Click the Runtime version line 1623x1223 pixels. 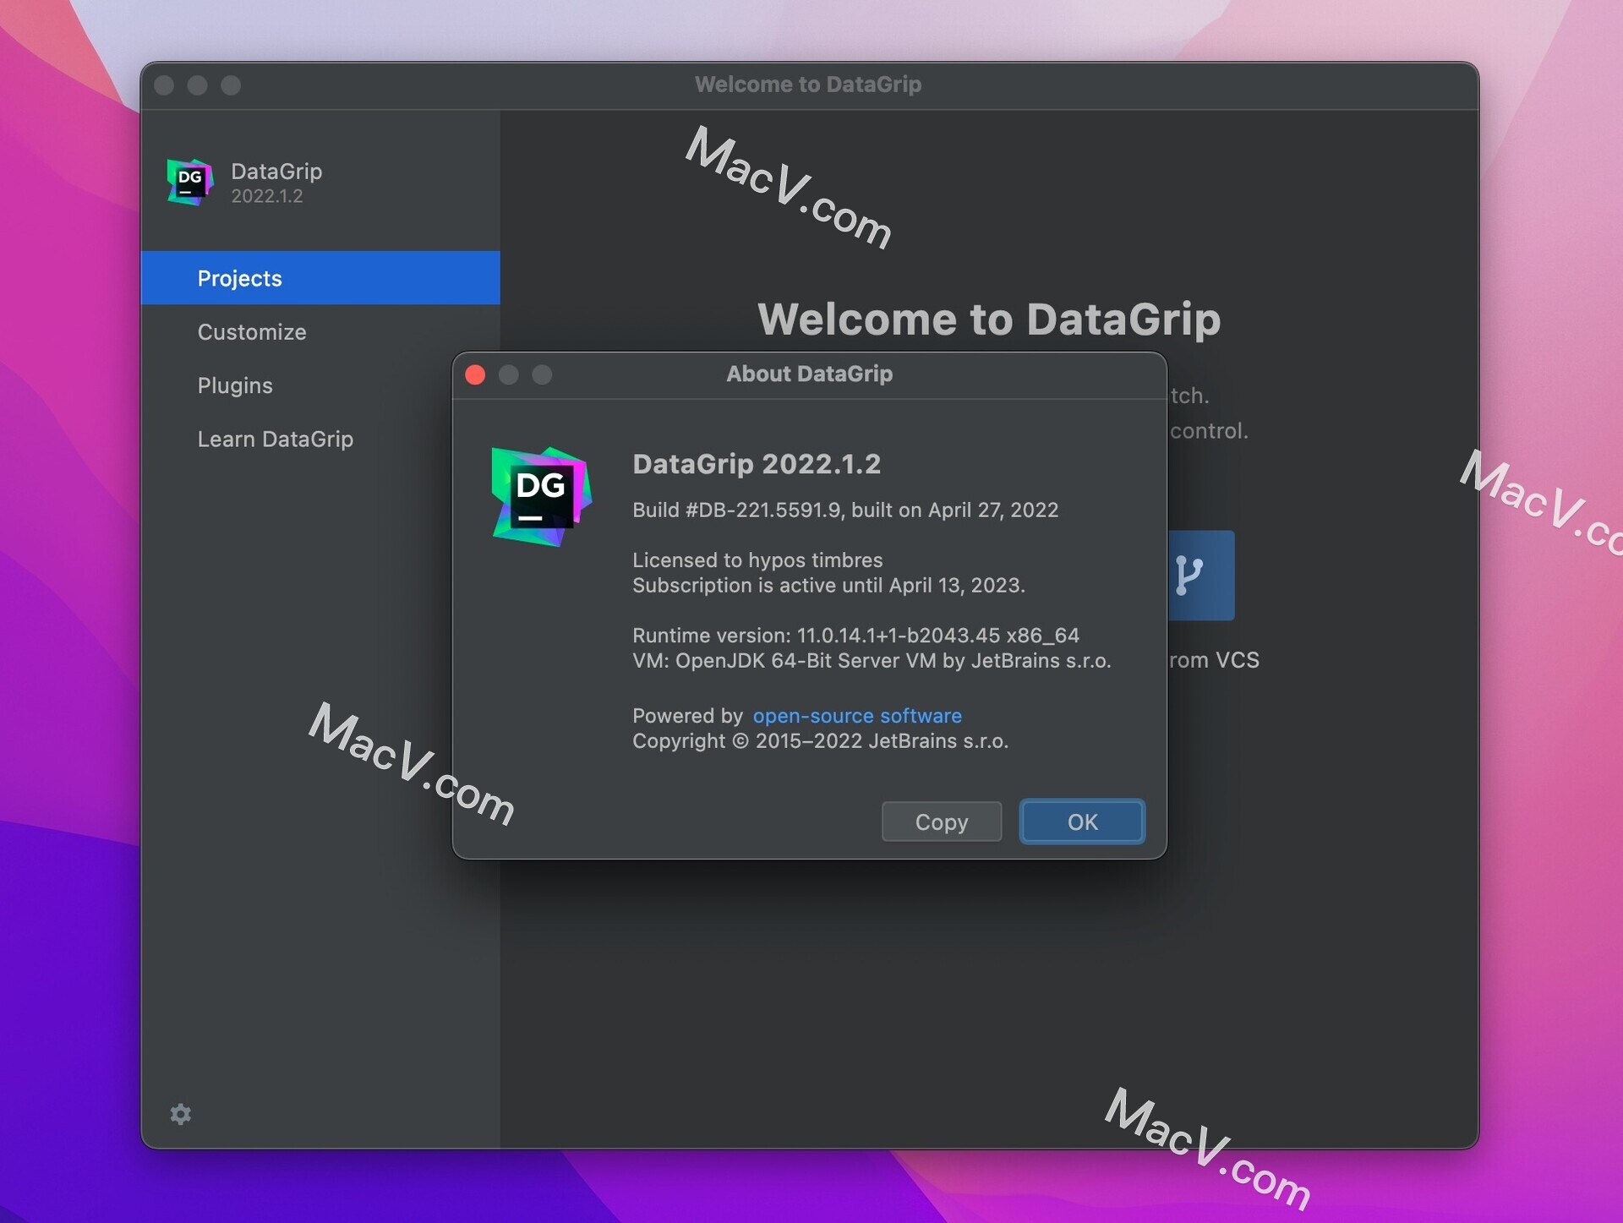(x=855, y=635)
